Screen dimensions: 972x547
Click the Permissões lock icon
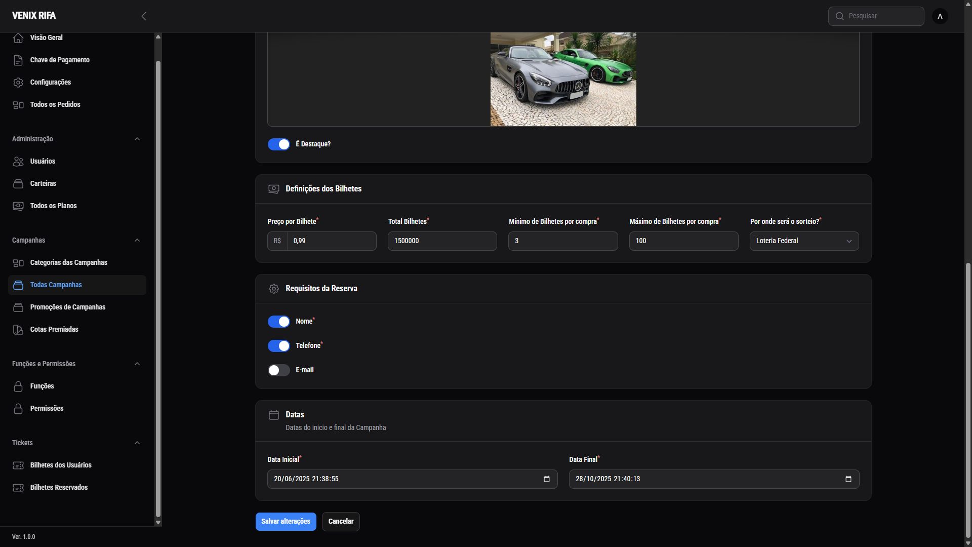tap(18, 409)
